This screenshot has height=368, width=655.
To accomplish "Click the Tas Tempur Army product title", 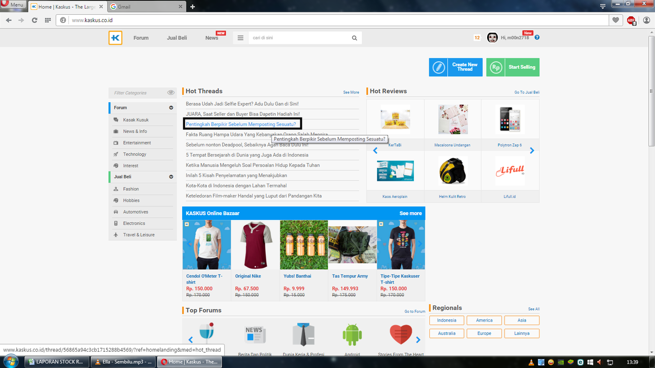I will click(x=350, y=276).
